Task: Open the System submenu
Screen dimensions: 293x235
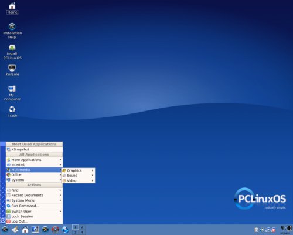Action: pos(34,180)
